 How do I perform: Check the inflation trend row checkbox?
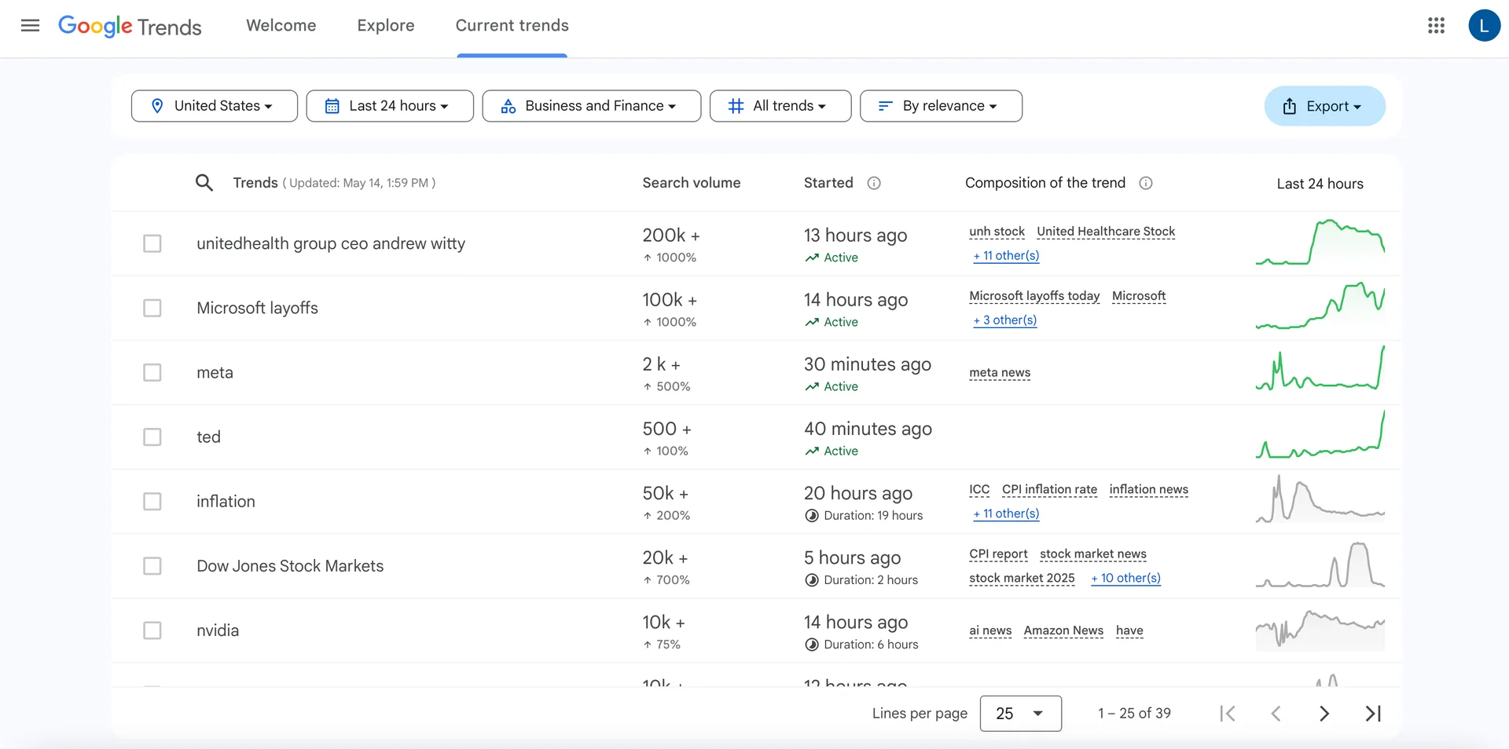click(152, 501)
